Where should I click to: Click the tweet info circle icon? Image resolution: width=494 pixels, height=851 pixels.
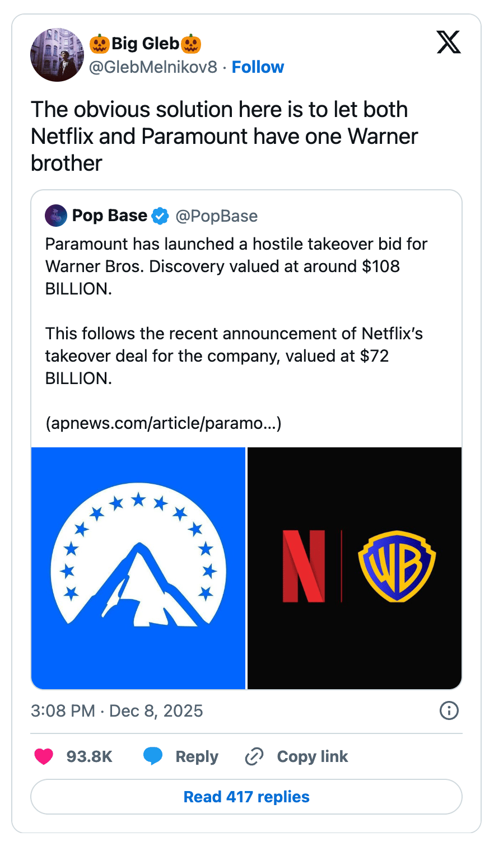pos(449,710)
